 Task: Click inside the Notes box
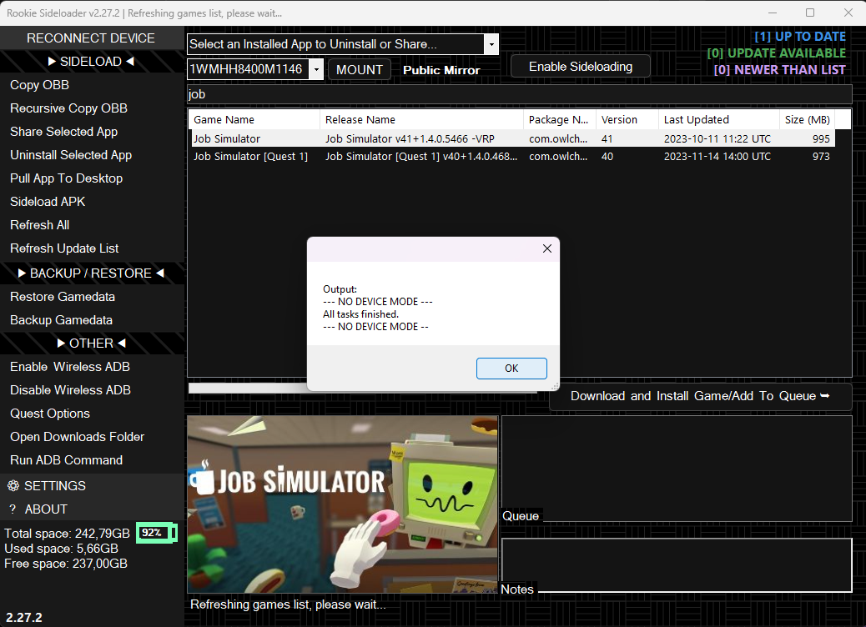point(677,564)
